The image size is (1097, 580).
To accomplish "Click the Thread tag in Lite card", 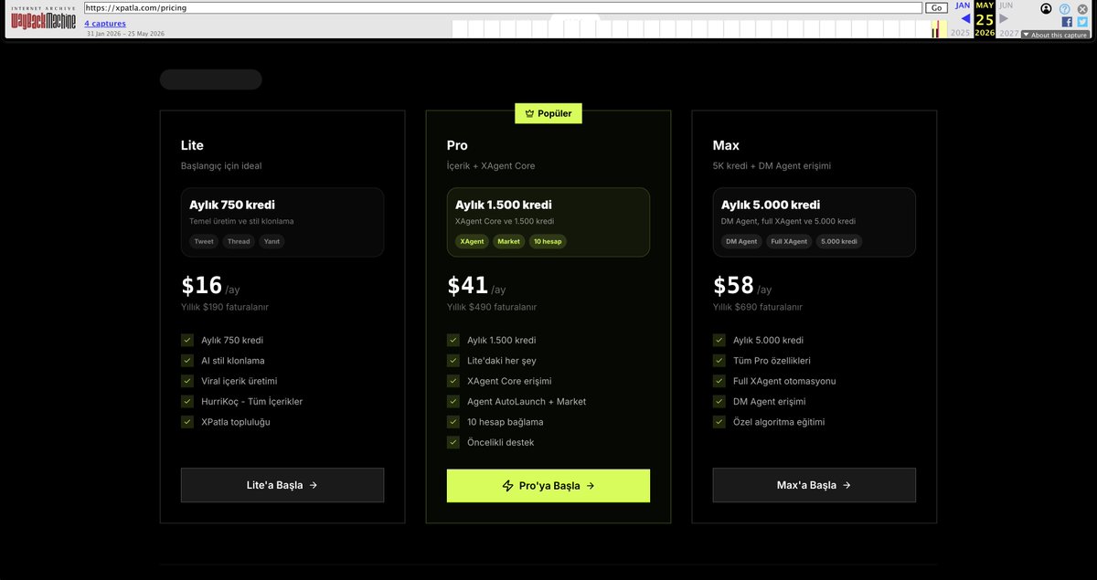I will [x=239, y=242].
